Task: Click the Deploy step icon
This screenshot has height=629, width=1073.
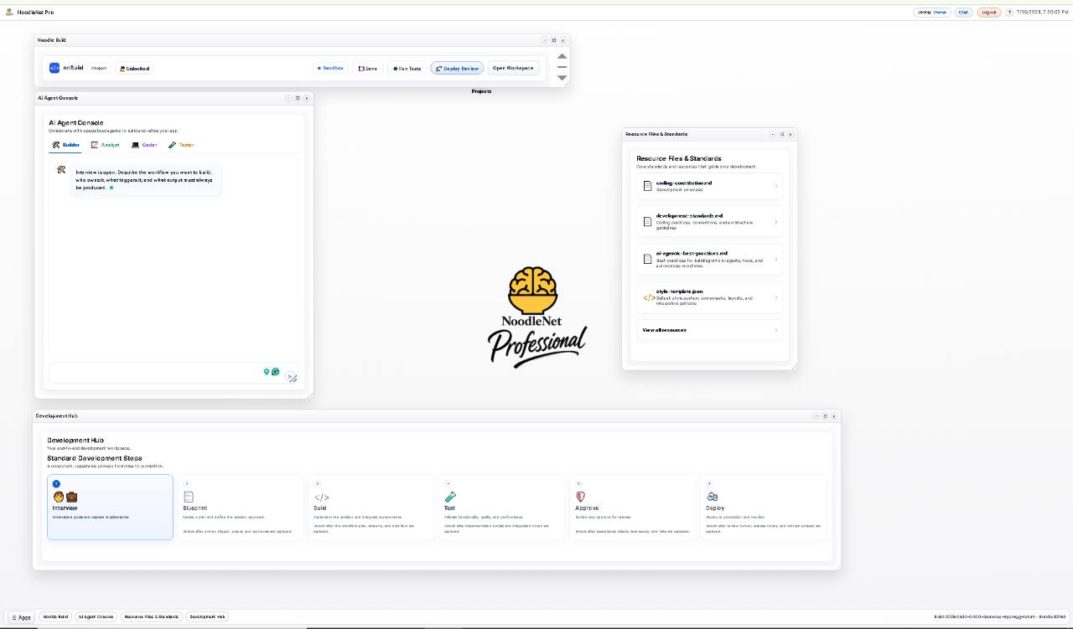Action: (x=712, y=497)
